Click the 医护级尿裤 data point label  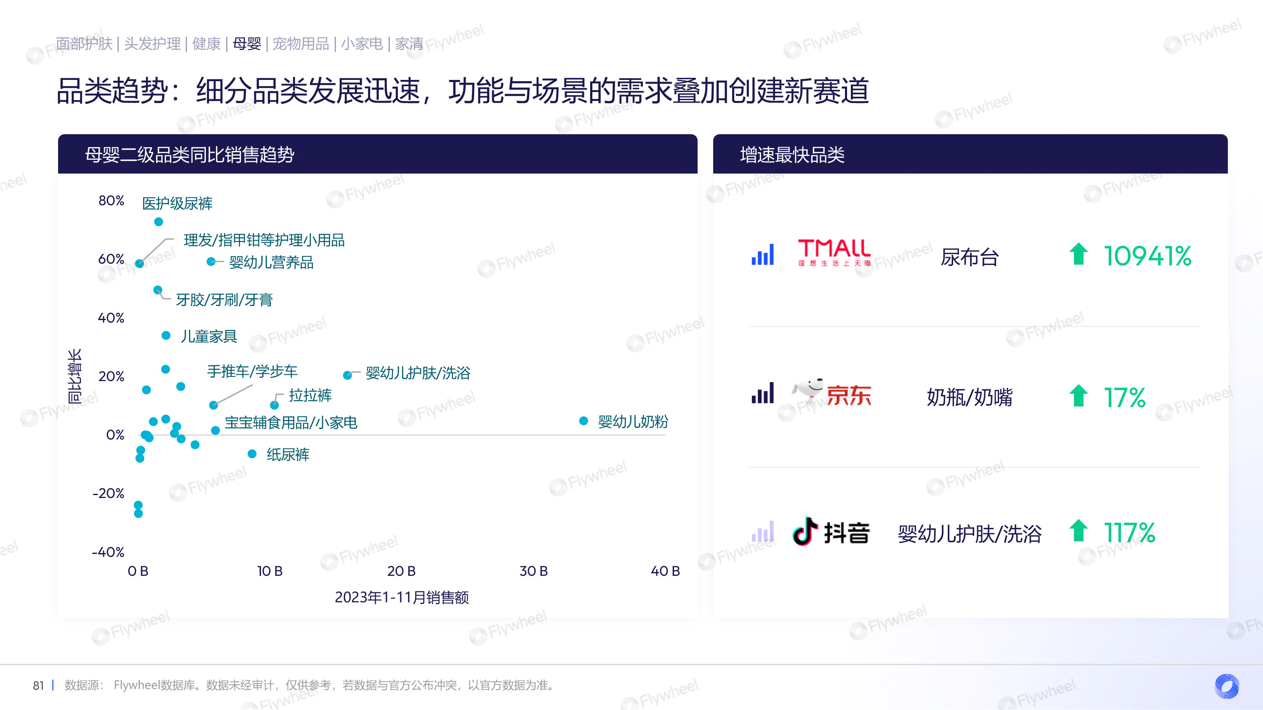(177, 203)
